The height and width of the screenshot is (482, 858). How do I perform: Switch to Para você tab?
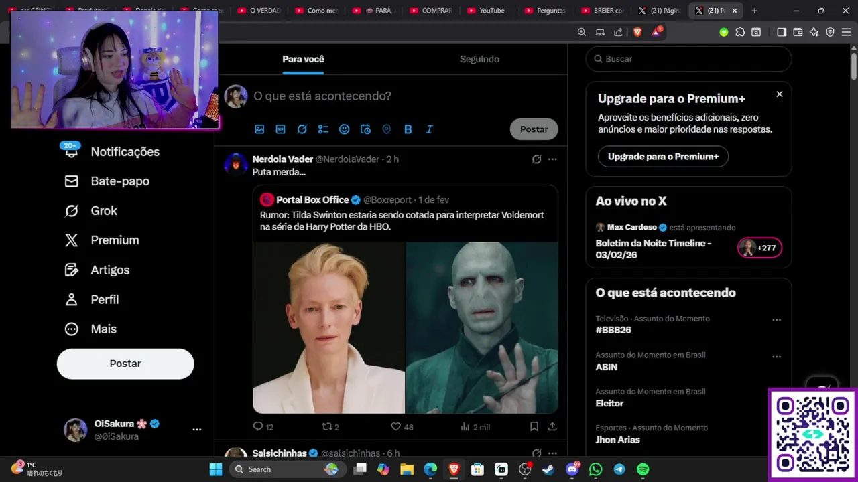pyautogui.click(x=303, y=59)
